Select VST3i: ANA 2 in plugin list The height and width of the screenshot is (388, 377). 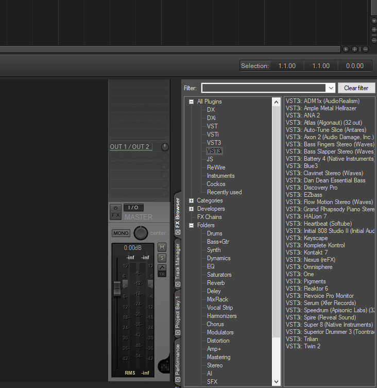pyautogui.click(x=303, y=115)
